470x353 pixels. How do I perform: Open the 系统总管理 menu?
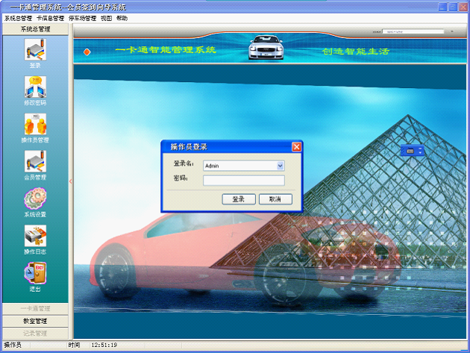tap(18, 17)
